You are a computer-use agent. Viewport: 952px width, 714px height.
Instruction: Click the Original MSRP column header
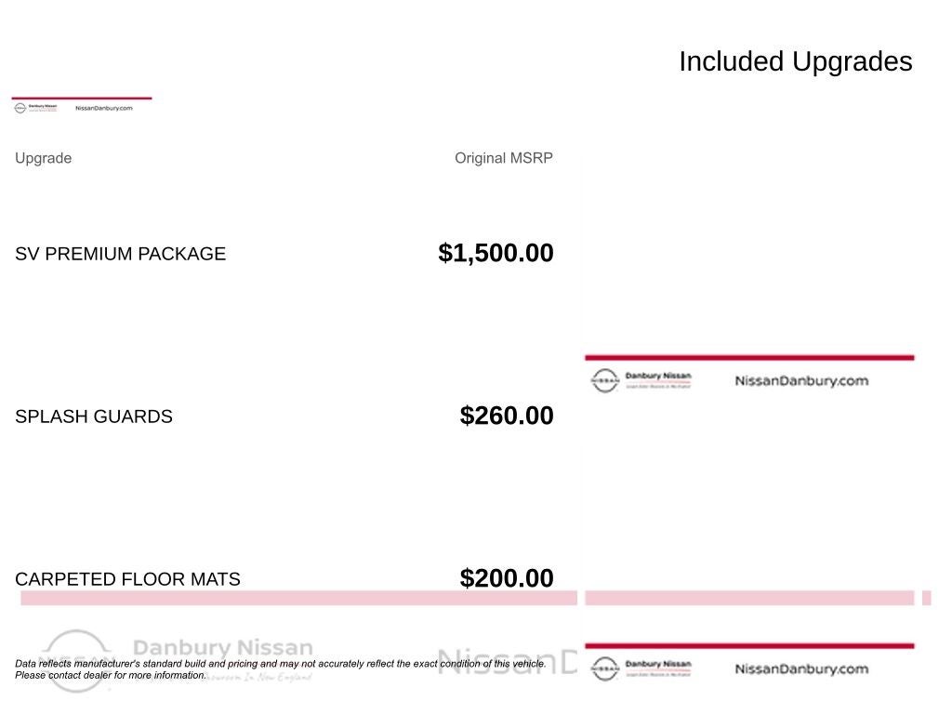(503, 158)
